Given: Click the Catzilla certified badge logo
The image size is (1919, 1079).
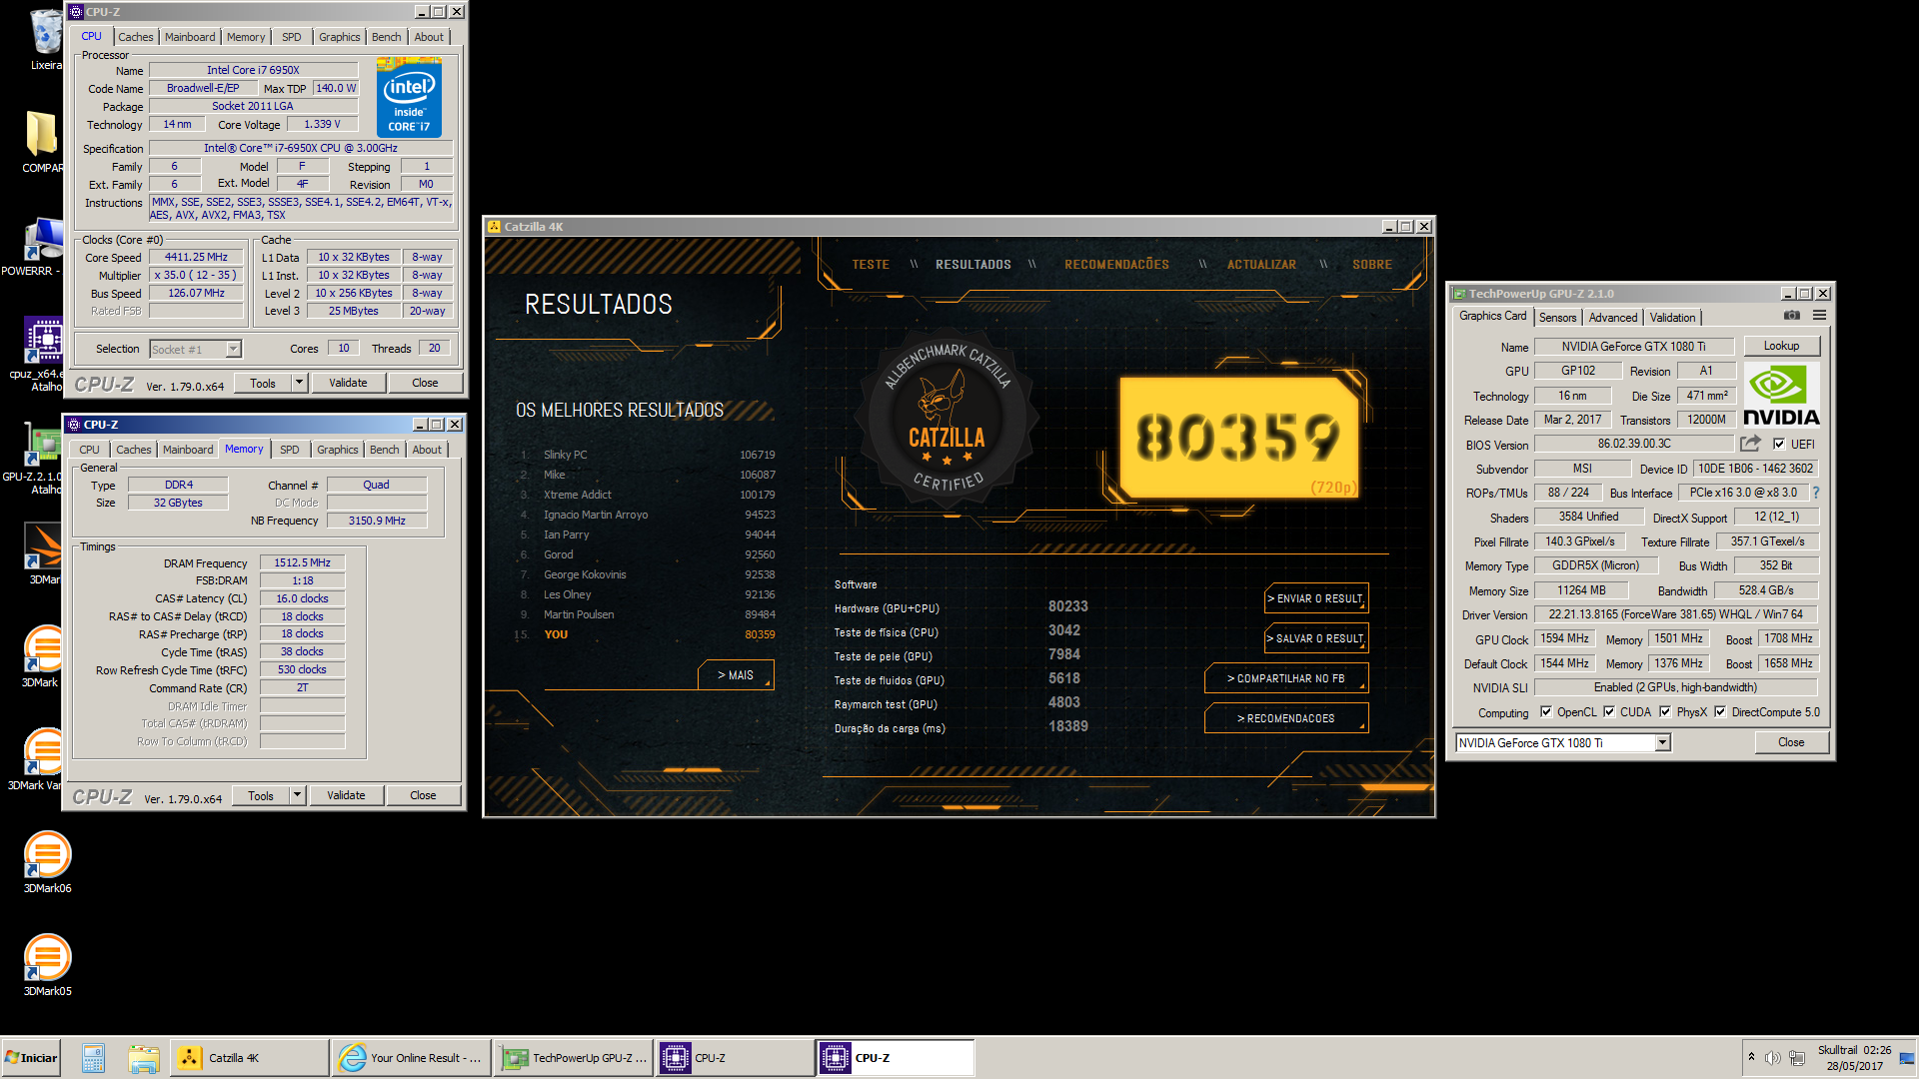Looking at the screenshot, I should [x=947, y=420].
